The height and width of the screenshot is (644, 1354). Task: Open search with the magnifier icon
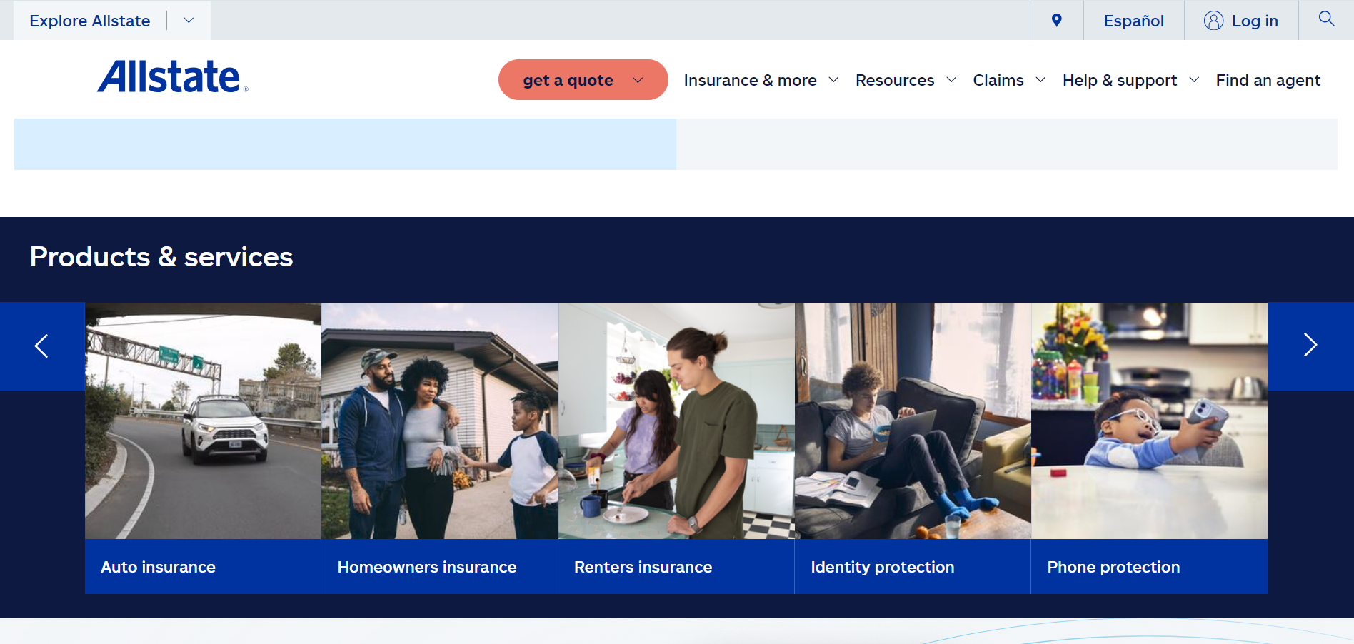tap(1326, 19)
